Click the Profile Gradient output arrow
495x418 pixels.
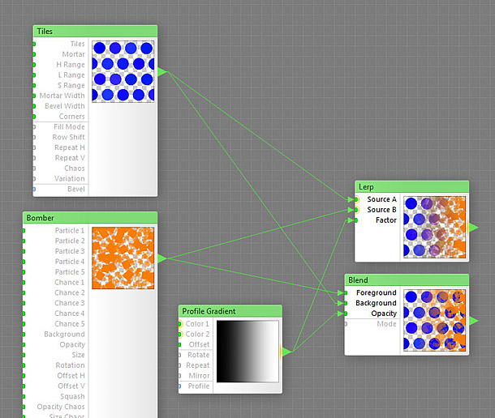coord(286,352)
